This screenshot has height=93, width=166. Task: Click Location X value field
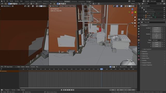(157, 28)
